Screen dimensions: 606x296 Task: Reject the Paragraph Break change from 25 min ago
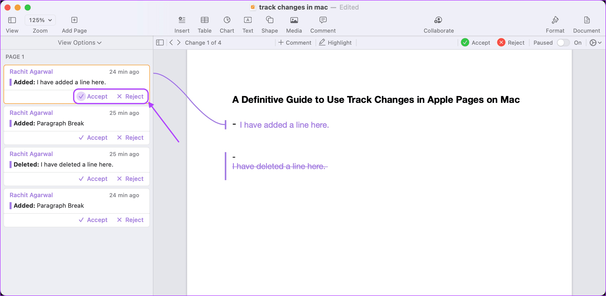[x=130, y=138]
